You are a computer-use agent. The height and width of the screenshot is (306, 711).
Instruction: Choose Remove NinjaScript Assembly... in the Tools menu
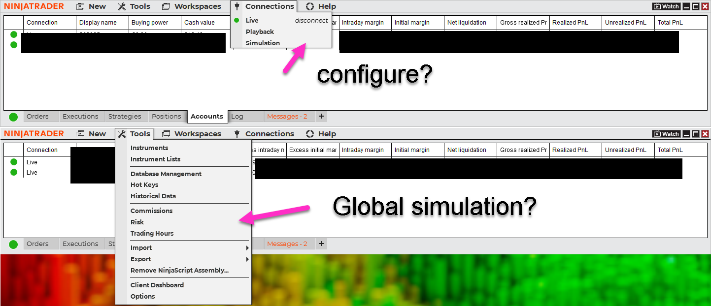tap(179, 270)
